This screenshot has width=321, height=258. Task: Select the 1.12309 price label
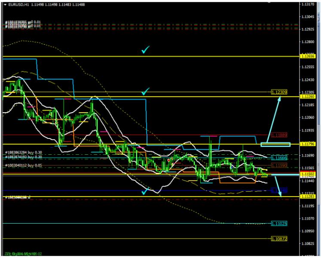(x=279, y=92)
